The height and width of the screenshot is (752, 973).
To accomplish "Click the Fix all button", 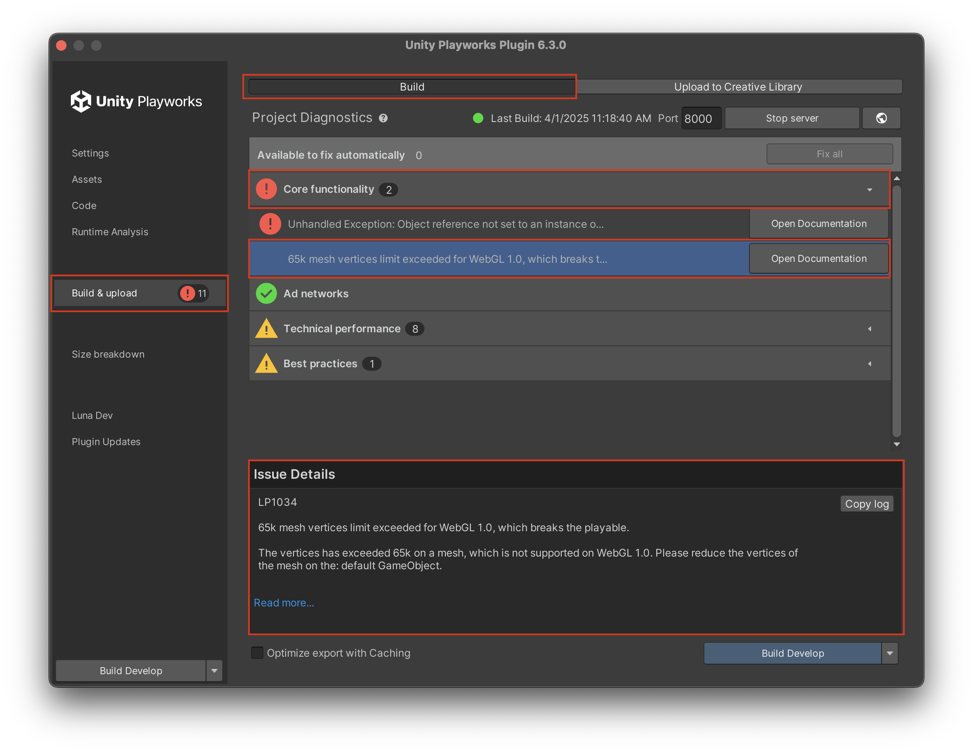I will click(x=829, y=154).
